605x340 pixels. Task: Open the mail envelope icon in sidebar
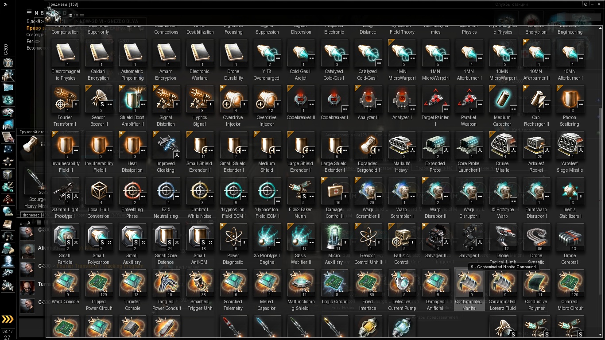coord(8,88)
